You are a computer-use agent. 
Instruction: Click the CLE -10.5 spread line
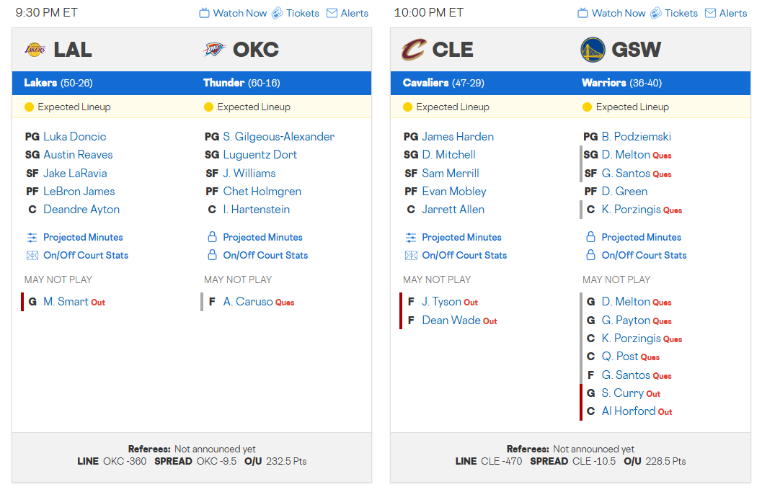point(573,461)
